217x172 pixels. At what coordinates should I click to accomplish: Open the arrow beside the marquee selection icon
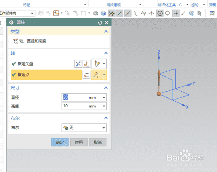pyautogui.click(x=89, y=13)
